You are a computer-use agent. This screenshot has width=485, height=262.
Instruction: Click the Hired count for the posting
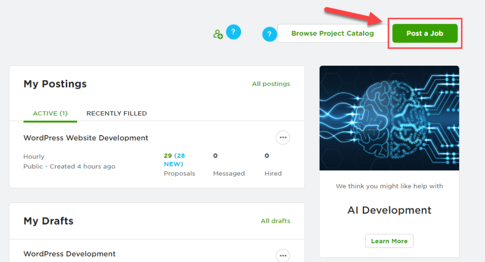(x=267, y=156)
